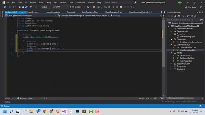Switch to the CrudOperationController.cs tab
Image resolution: width=205 pixels, height=115 pixels.
[141, 12]
